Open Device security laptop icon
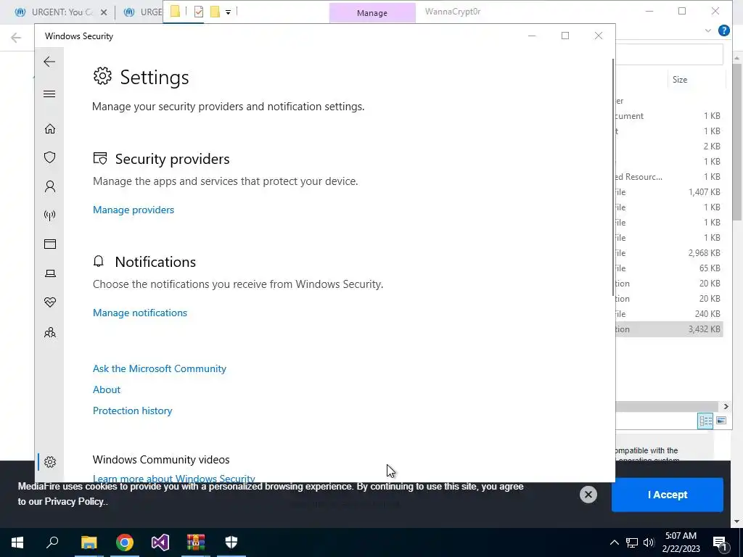Viewport: 743px width, 557px height. point(50,273)
